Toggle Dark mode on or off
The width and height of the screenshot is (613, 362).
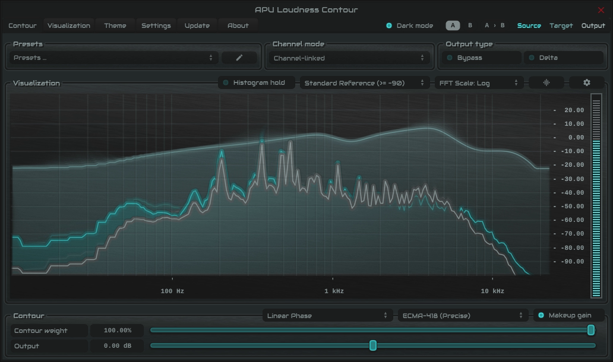pos(410,26)
